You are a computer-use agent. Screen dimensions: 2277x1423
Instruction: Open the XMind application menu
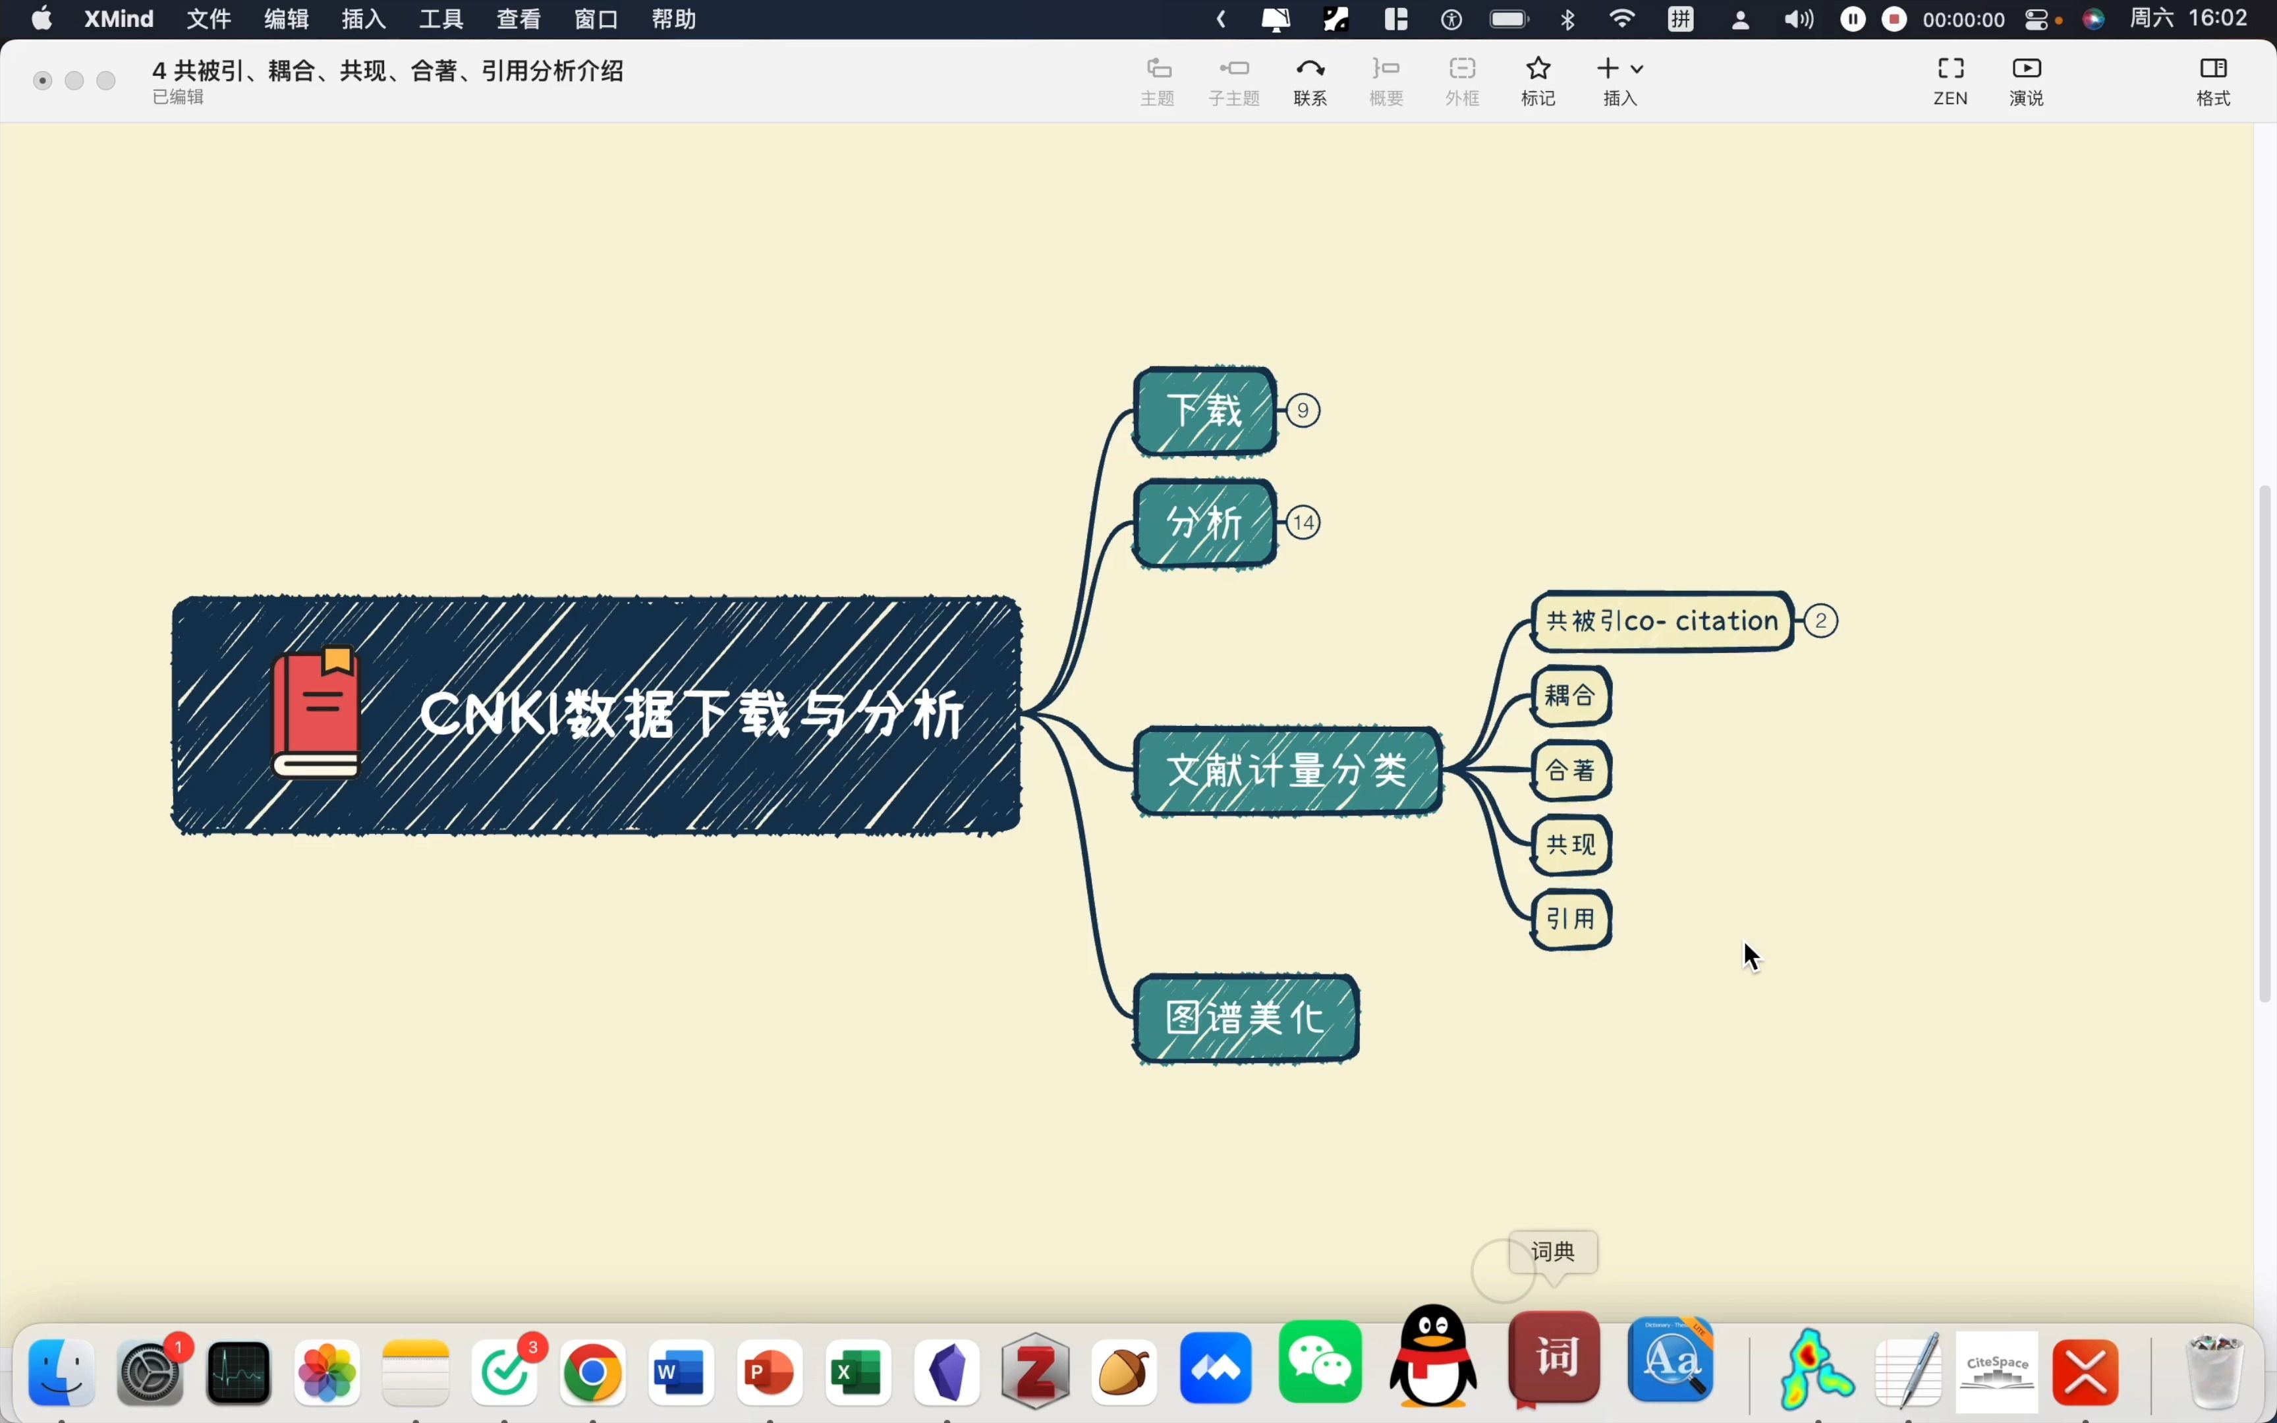pos(119,19)
